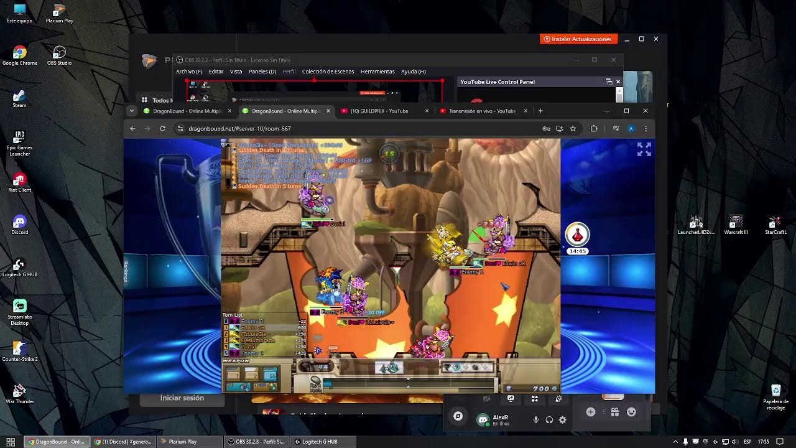Open Streamlabs Desktop shortcut
Screen dimensions: 796x448
coord(20,312)
